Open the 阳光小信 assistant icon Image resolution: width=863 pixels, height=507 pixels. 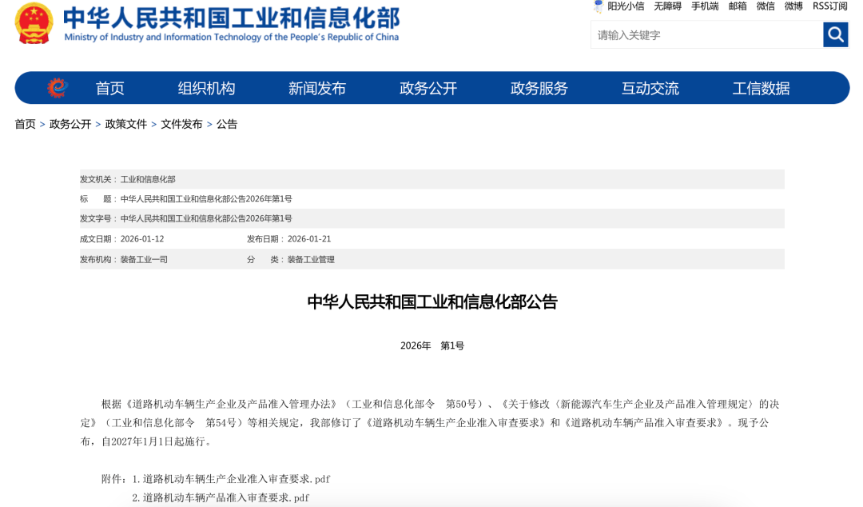pos(599,6)
